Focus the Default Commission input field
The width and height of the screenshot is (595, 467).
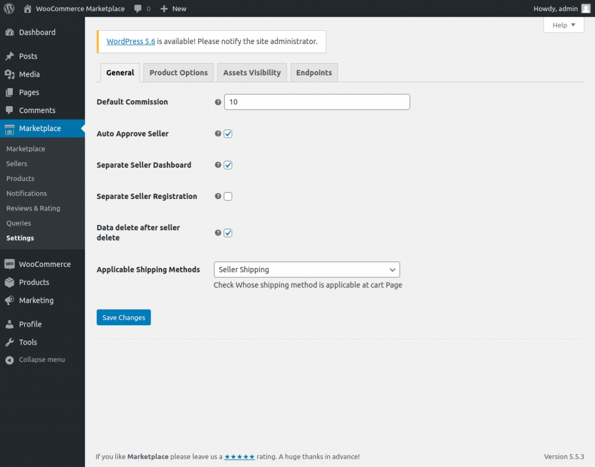(317, 102)
